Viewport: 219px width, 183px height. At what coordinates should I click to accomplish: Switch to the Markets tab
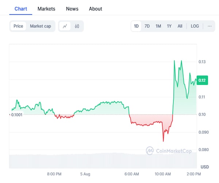coord(46,8)
